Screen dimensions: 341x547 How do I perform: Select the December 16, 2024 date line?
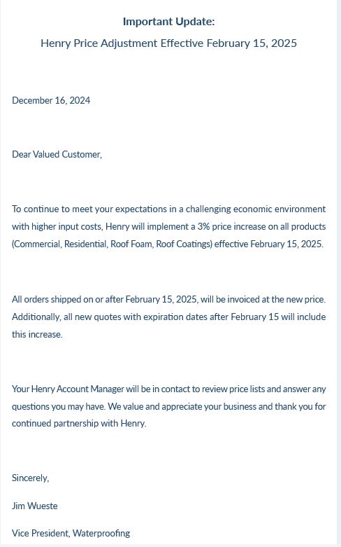coord(51,100)
